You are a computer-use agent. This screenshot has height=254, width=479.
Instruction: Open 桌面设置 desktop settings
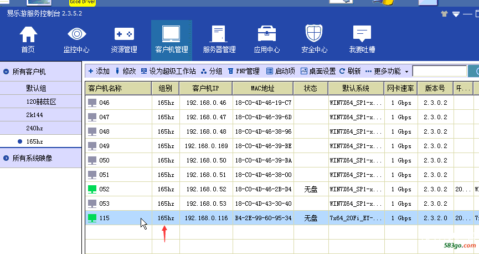pos(318,72)
